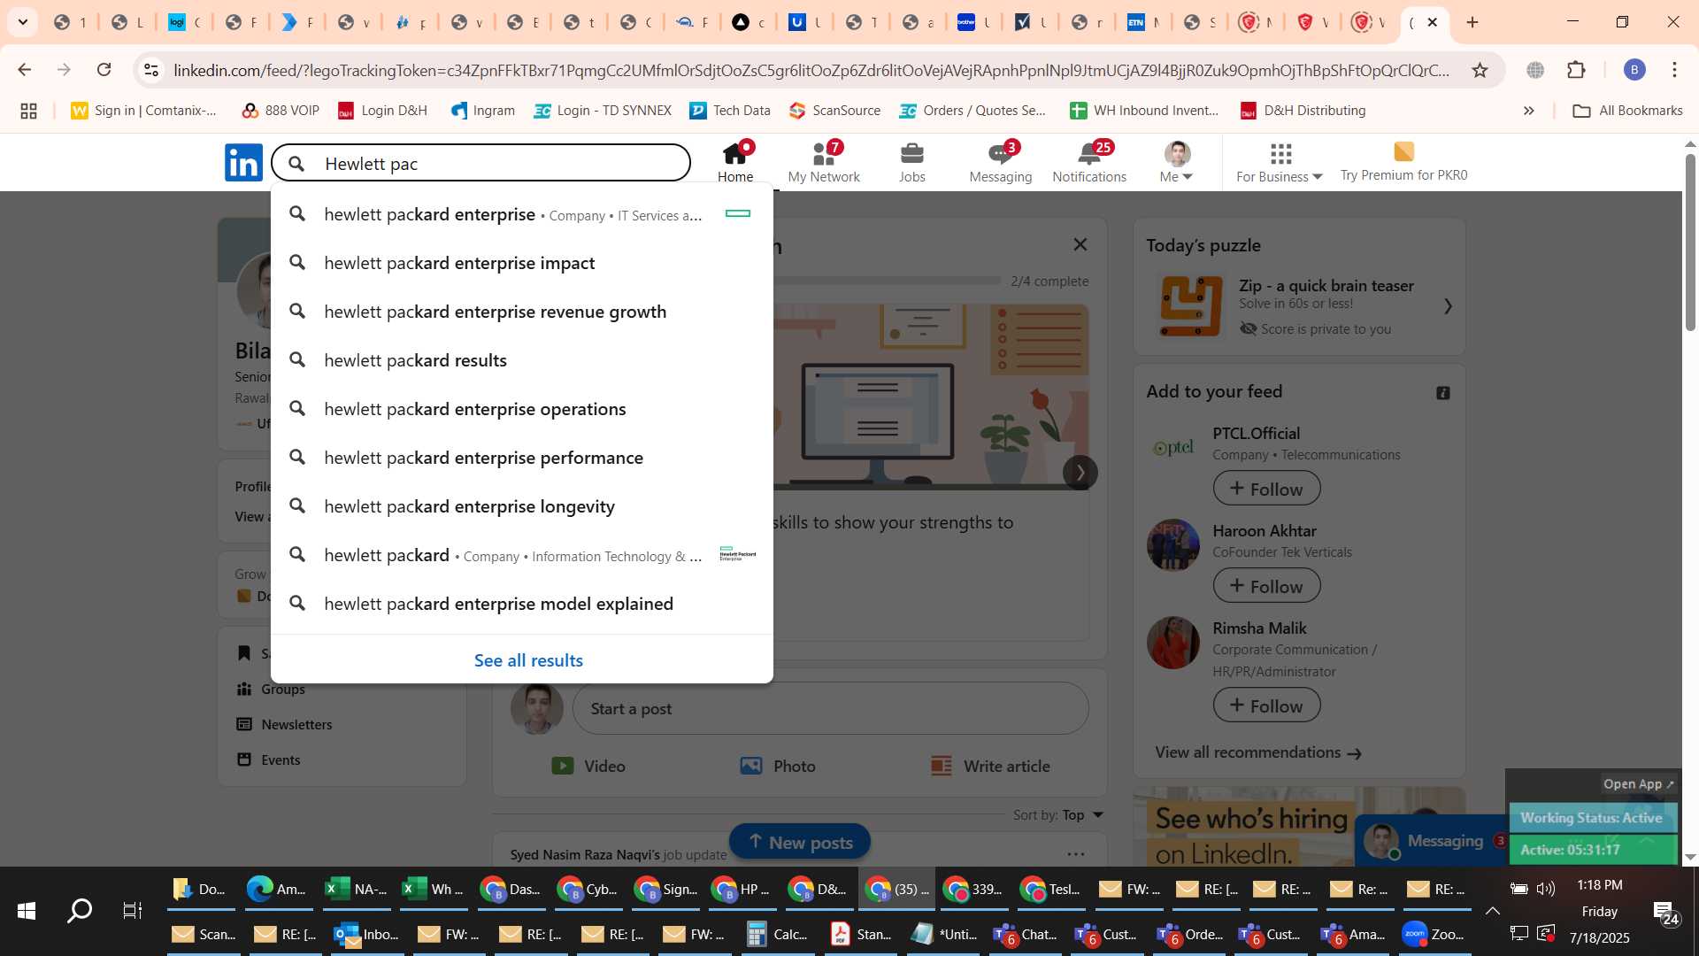Open the Messaging icon in the nav bar

point(1001,162)
